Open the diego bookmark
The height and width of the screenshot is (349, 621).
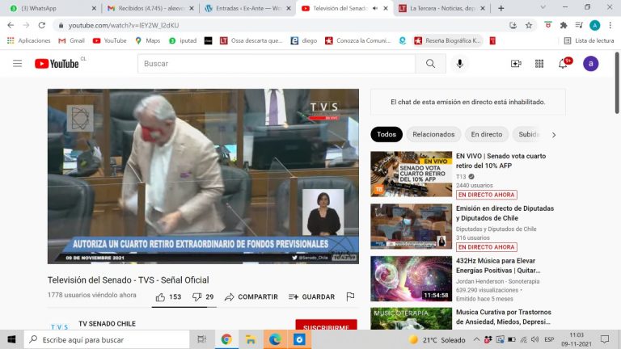point(304,40)
